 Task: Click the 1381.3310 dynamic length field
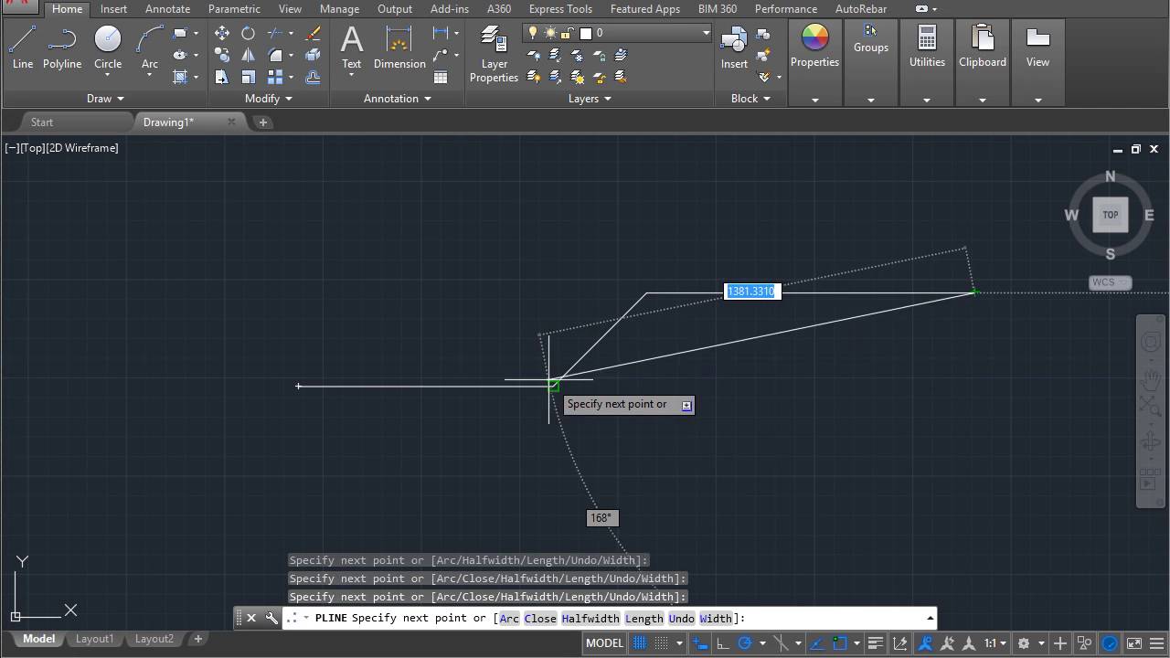click(x=752, y=292)
